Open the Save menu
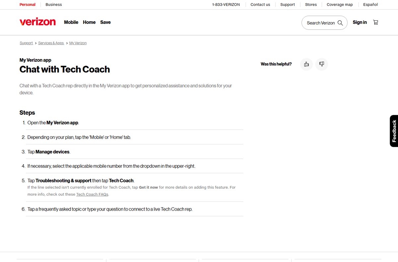398x262 pixels. (x=105, y=22)
